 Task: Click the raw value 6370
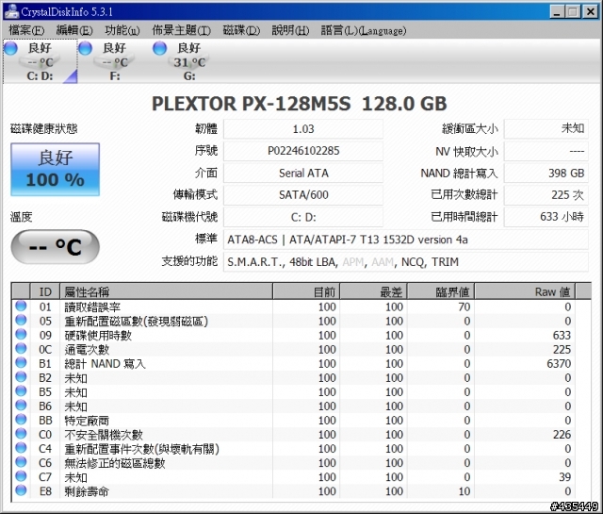click(x=559, y=364)
